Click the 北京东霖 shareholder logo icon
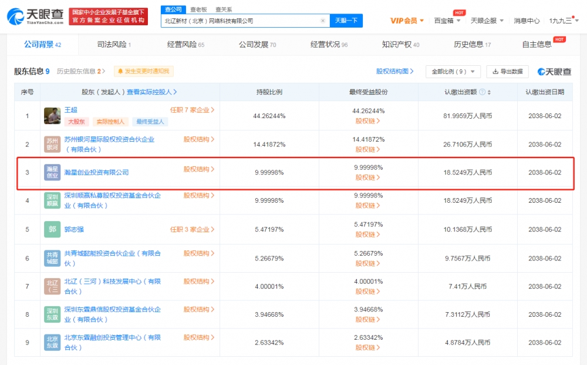 click(52, 343)
